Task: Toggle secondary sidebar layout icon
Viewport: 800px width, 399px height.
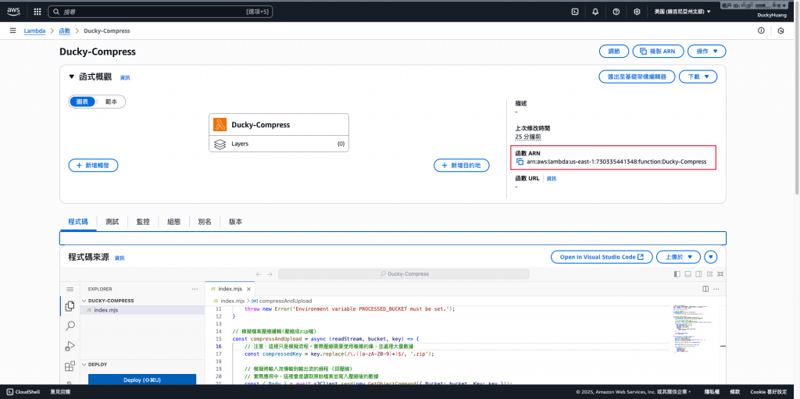Action: 699,274
